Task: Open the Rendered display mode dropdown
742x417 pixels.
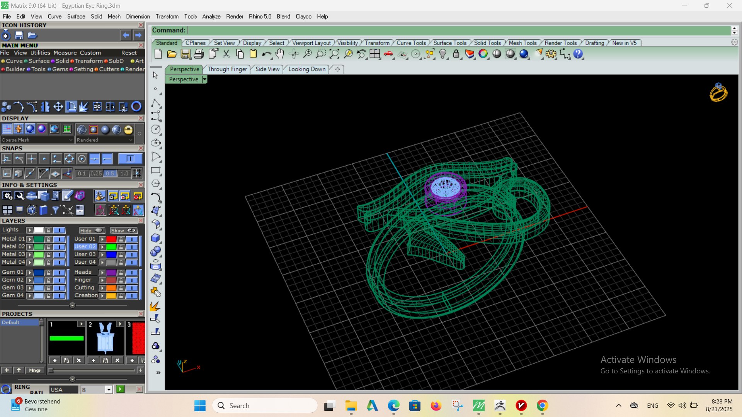Action: [x=105, y=140]
